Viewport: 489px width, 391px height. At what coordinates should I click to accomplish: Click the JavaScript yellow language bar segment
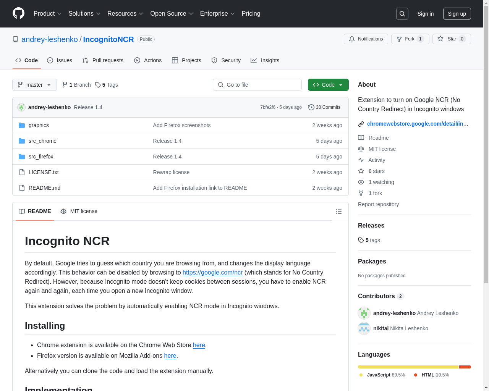pos(408,367)
